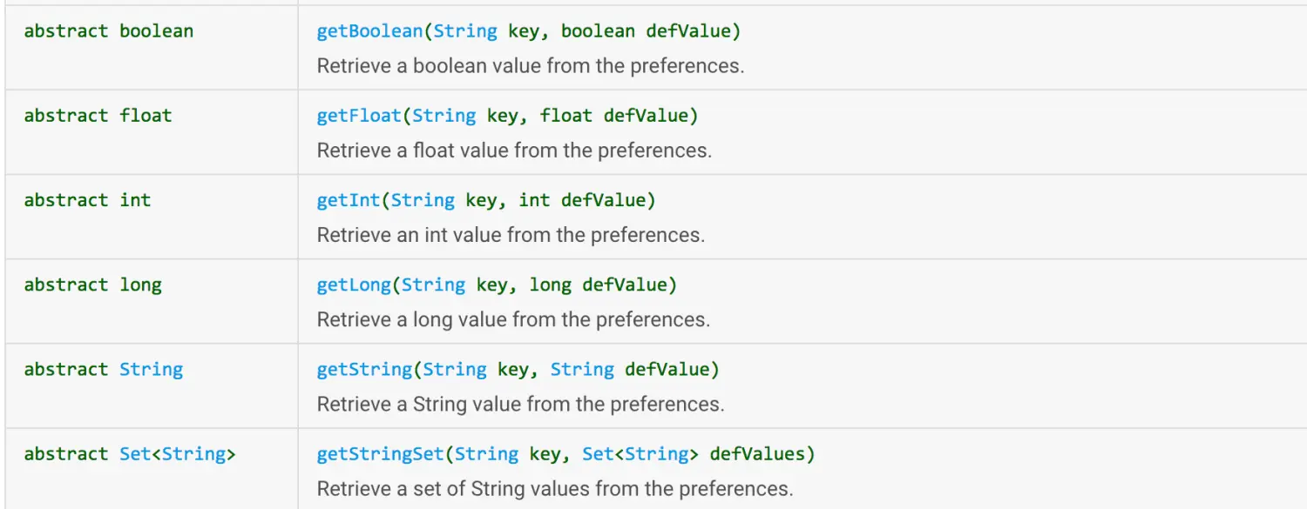The width and height of the screenshot is (1307, 509).
Task: Click String key type in getStringSet signature
Action: coord(486,453)
